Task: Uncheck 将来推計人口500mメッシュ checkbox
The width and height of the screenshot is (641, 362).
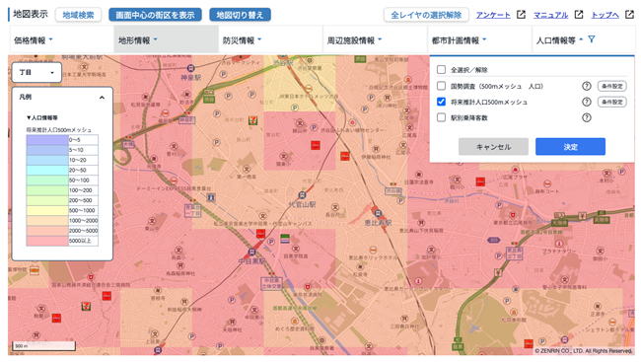Action: 441,102
